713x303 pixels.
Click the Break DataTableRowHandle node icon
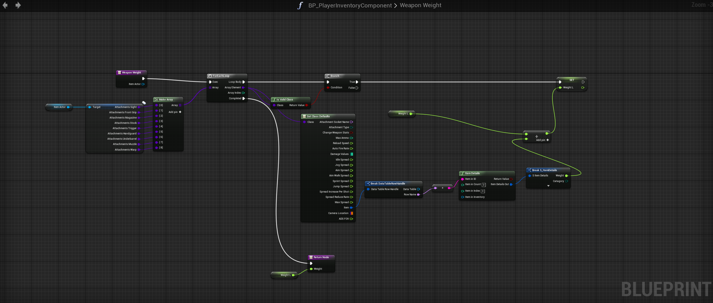368,184
